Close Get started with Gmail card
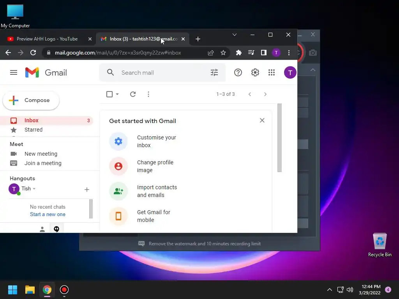Viewport: 399px width, 299px height. [x=262, y=120]
